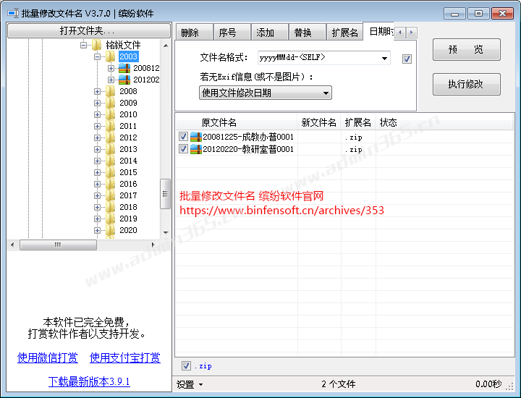
Task: Click the 执行修改 button
Action: coord(467,84)
